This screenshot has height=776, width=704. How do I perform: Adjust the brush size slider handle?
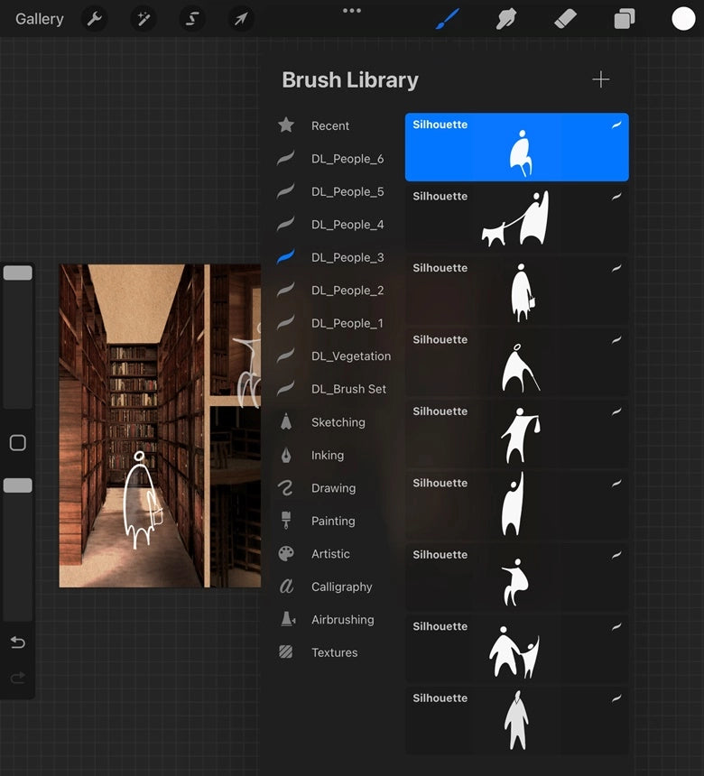click(x=17, y=273)
